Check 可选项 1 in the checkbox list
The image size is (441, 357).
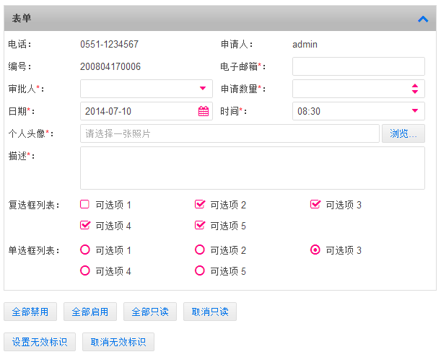[84, 204]
